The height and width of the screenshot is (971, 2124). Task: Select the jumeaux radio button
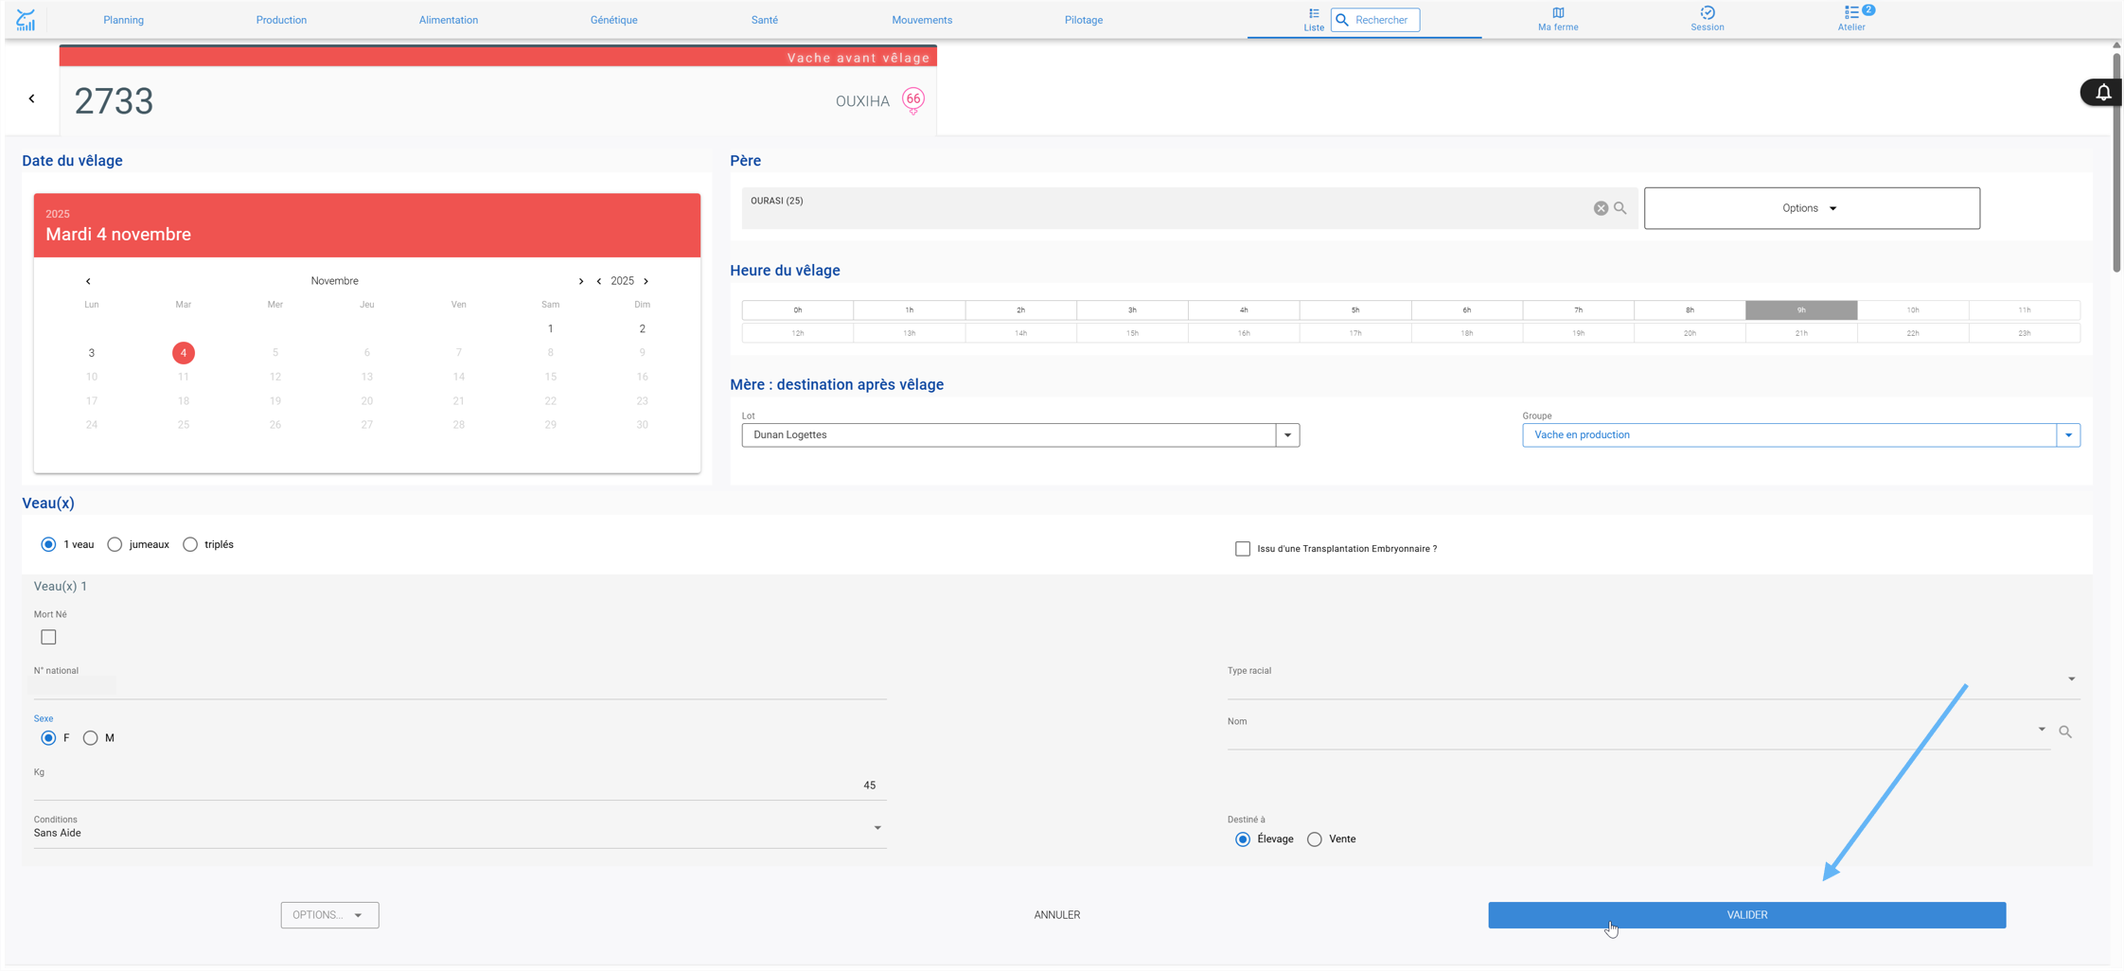[115, 544]
